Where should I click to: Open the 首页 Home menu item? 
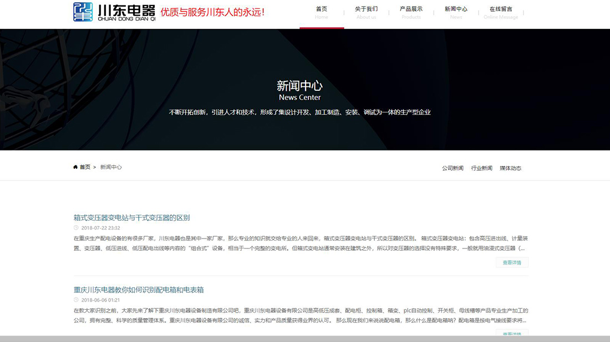point(322,13)
